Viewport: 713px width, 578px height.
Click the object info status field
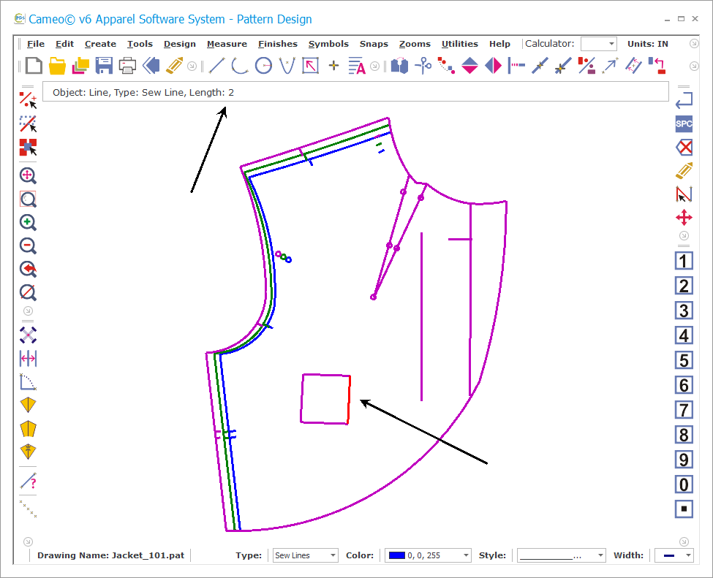coord(355,92)
